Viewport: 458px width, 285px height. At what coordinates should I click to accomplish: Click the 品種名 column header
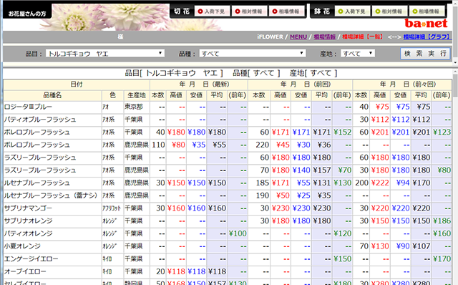coord(52,95)
